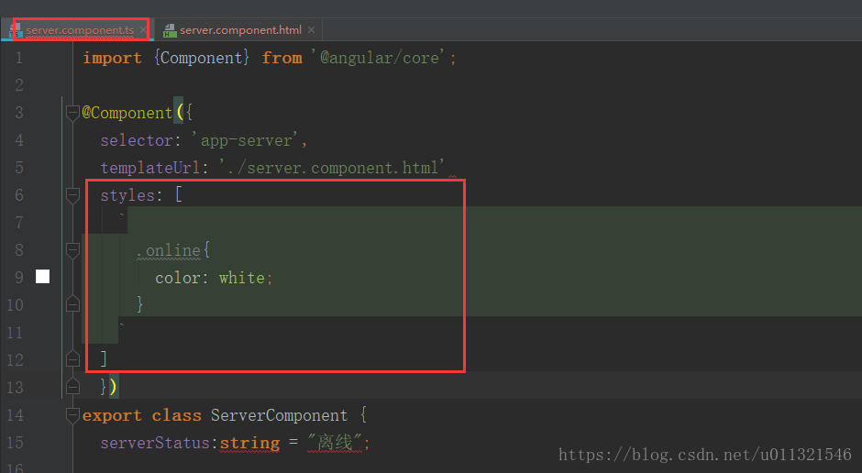
Task: Click the 'import' keyword on line 1
Action: [x=112, y=58]
